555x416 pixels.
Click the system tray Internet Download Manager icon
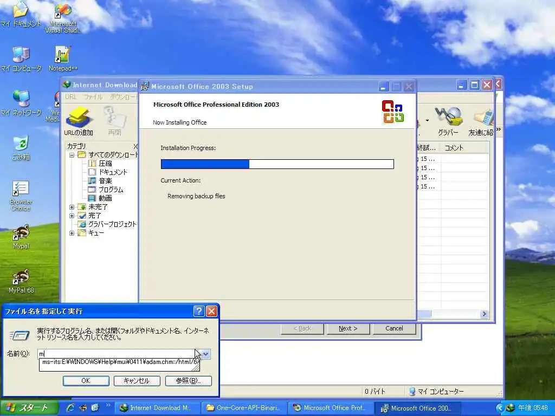[x=510, y=408]
